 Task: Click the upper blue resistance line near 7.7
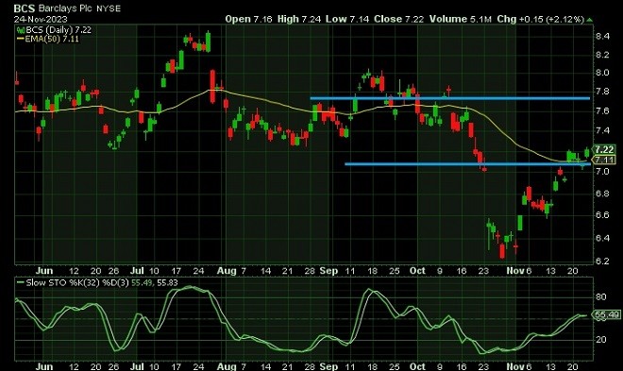pos(449,98)
